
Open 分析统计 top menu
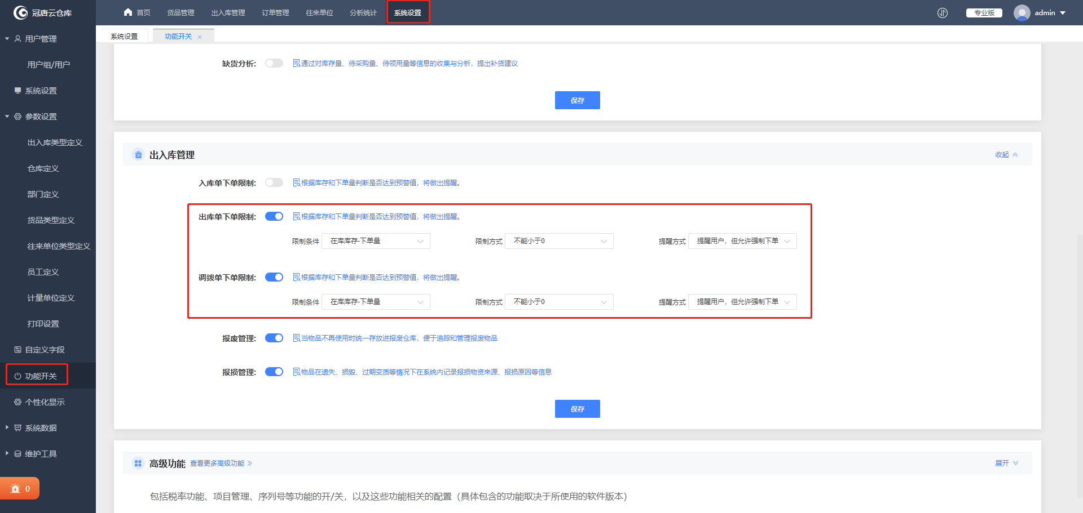pos(363,13)
